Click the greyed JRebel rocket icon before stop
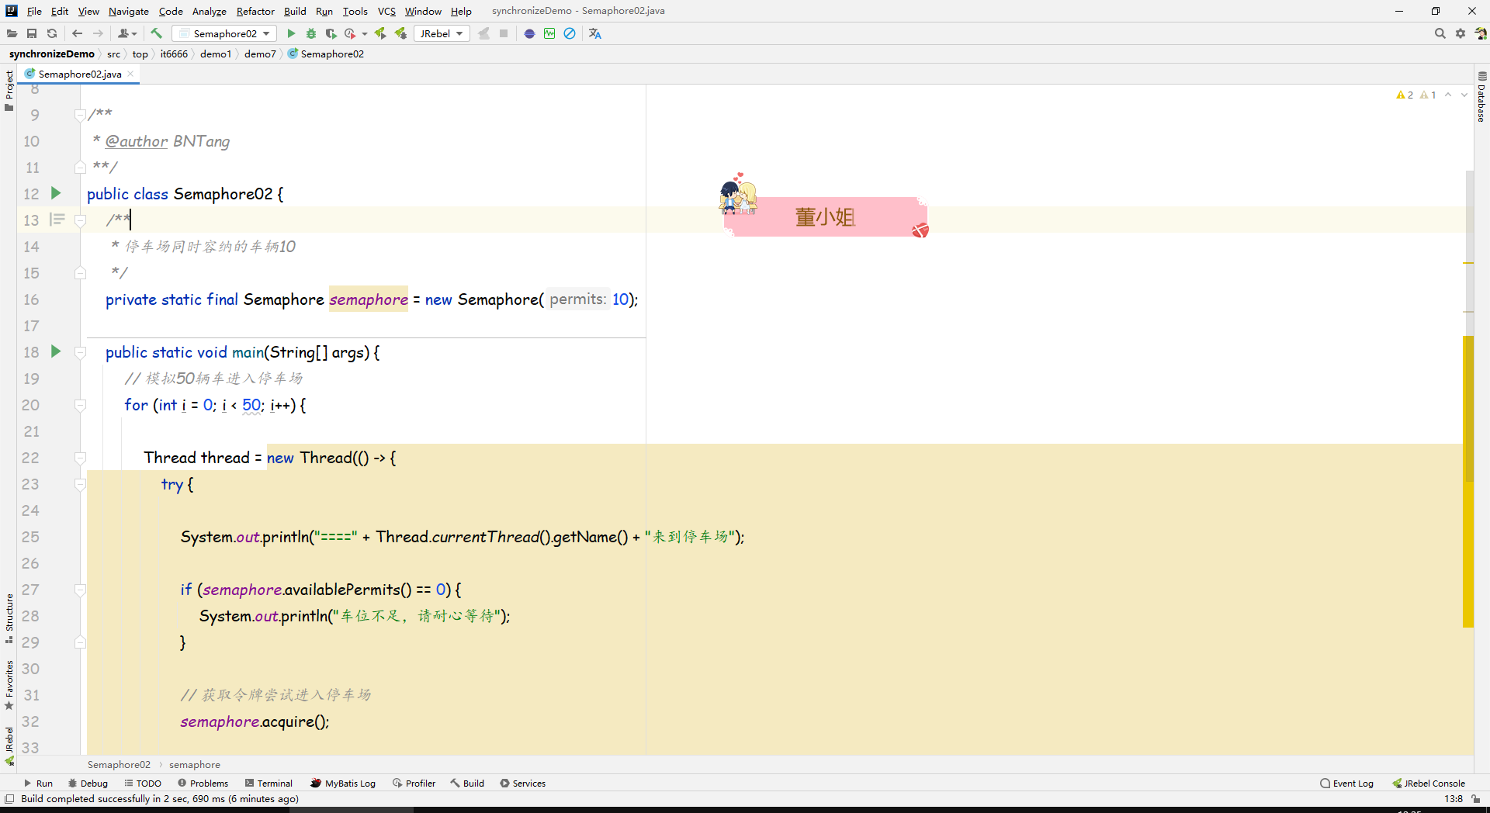The height and width of the screenshot is (813, 1490). (483, 33)
